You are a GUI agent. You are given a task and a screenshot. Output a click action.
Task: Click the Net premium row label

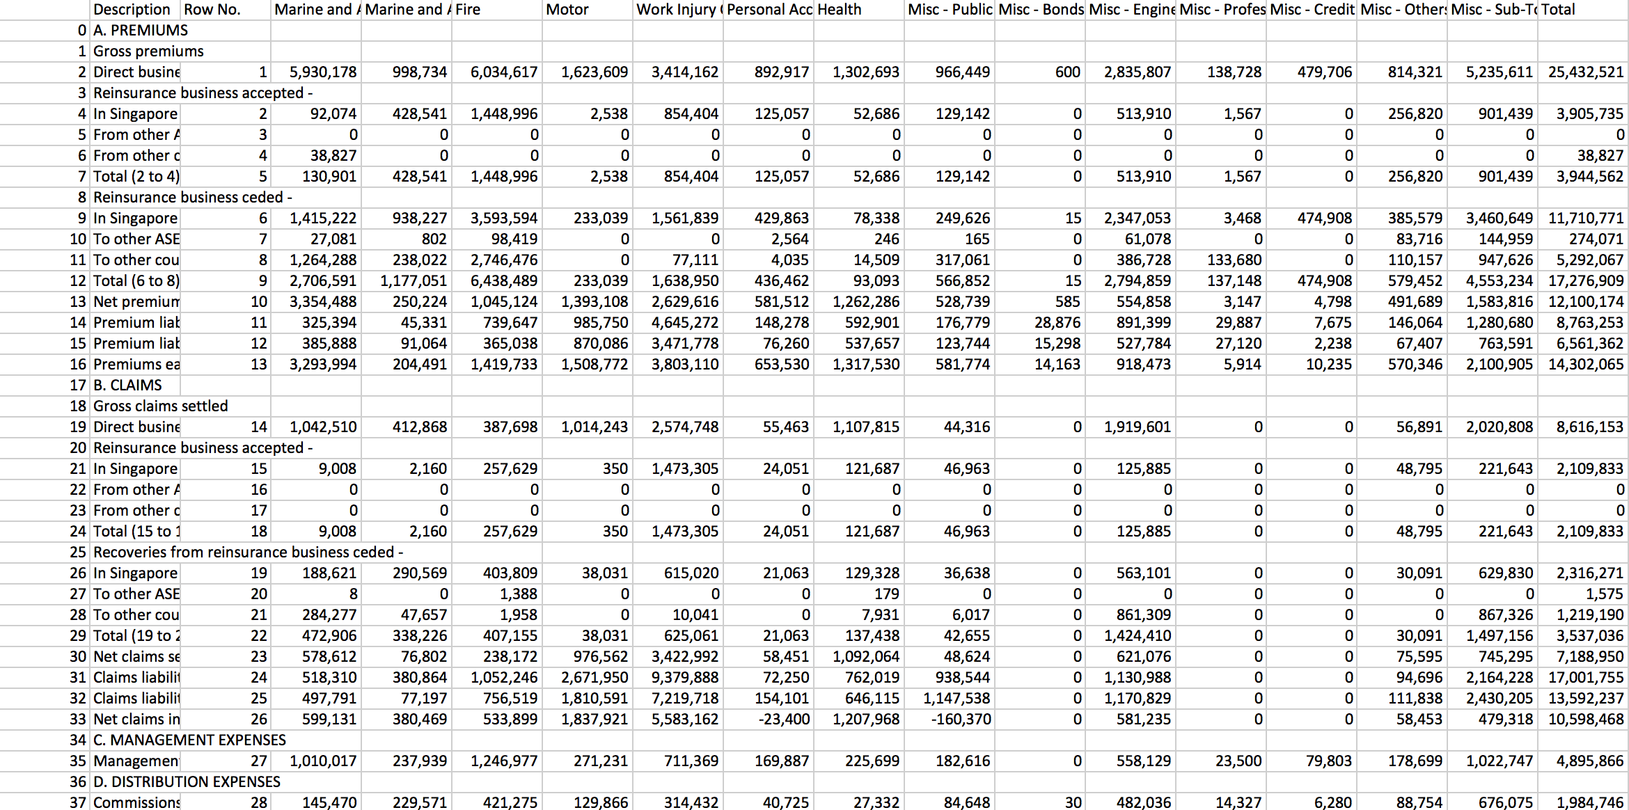[x=136, y=301]
